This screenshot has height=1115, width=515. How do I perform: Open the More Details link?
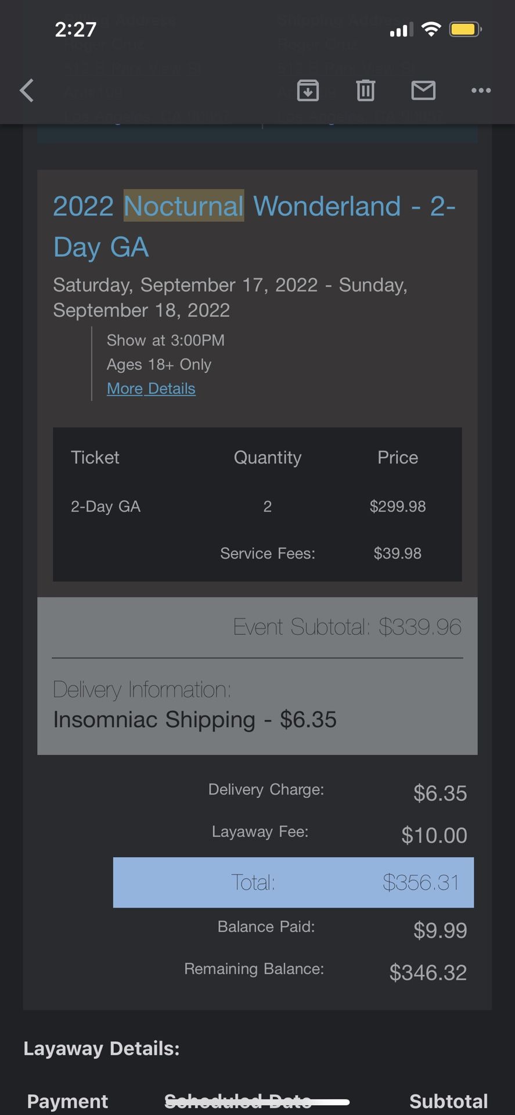click(151, 389)
